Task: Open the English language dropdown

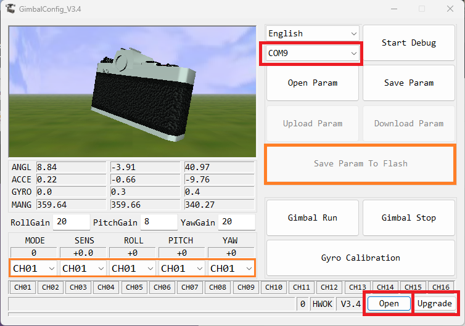Action: [x=312, y=34]
